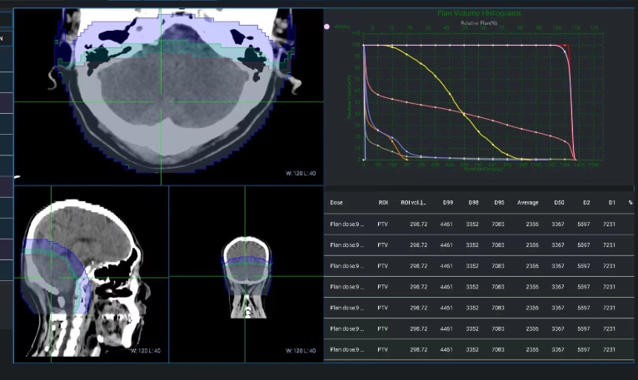Click W:120 L:40 label in coronal view
The image size is (638, 380).
(x=301, y=350)
